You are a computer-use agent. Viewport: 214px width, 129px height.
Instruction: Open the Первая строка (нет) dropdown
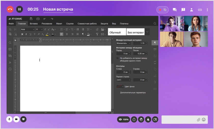pos(123,80)
